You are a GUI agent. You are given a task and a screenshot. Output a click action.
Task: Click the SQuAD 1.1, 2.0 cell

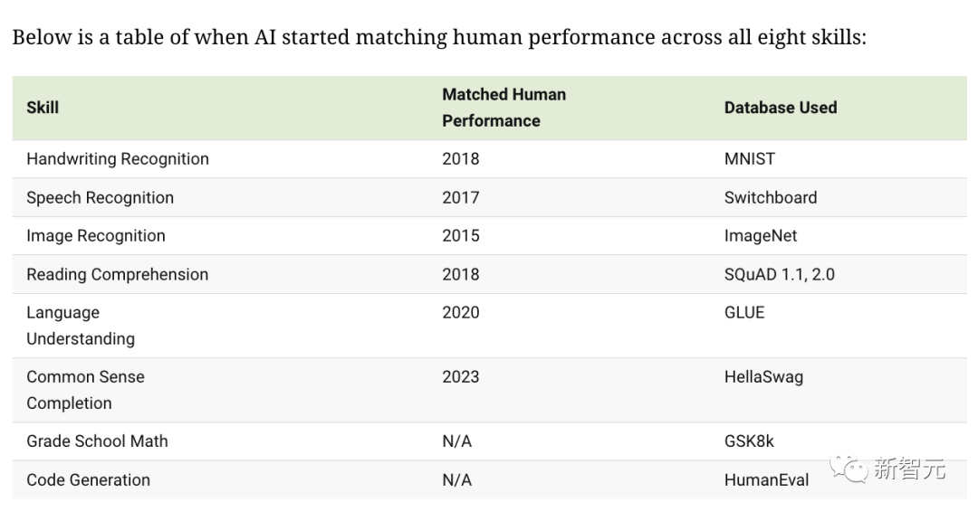point(779,275)
